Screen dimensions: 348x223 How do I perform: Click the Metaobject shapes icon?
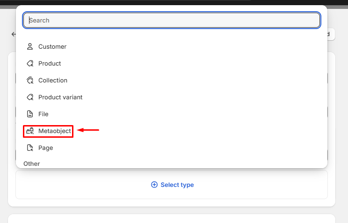point(30,131)
